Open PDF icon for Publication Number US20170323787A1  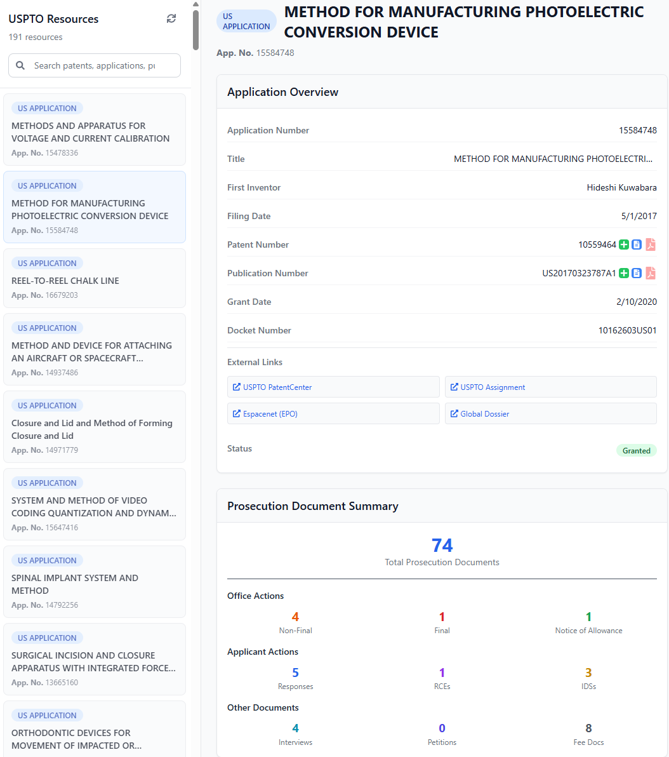pyautogui.click(x=651, y=273)
